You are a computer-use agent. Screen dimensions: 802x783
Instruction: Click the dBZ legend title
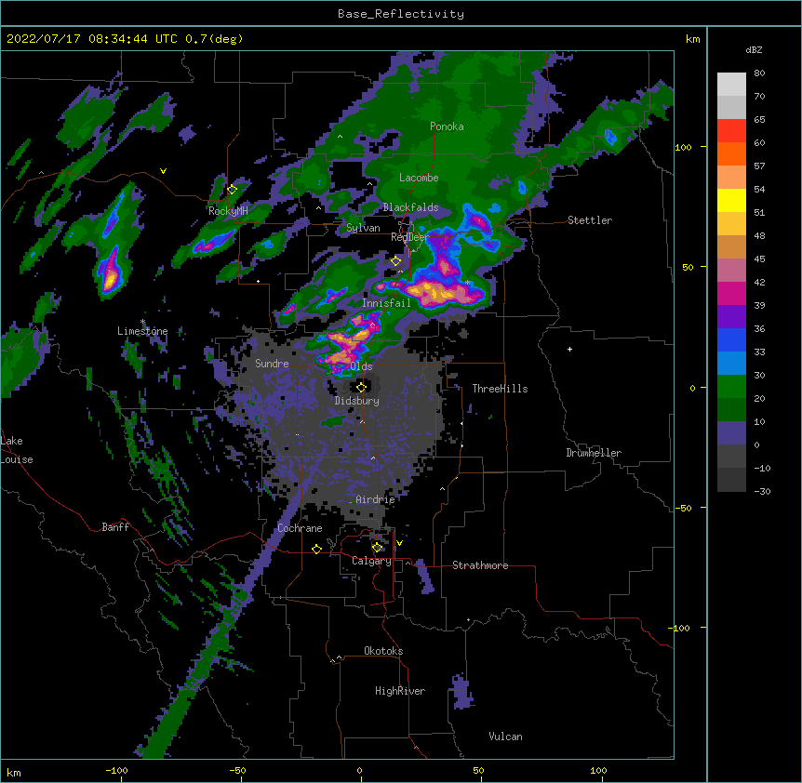tap(754, 49)
